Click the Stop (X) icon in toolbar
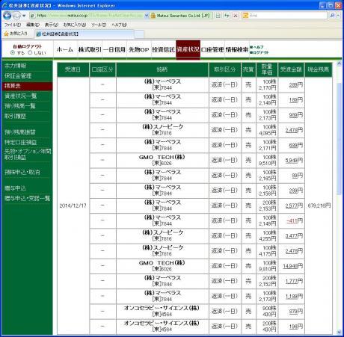 (236, 16)
